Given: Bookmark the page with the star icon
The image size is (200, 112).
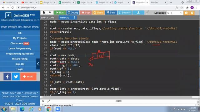Looking at the screenshot, I should click(x=182, y=7).
